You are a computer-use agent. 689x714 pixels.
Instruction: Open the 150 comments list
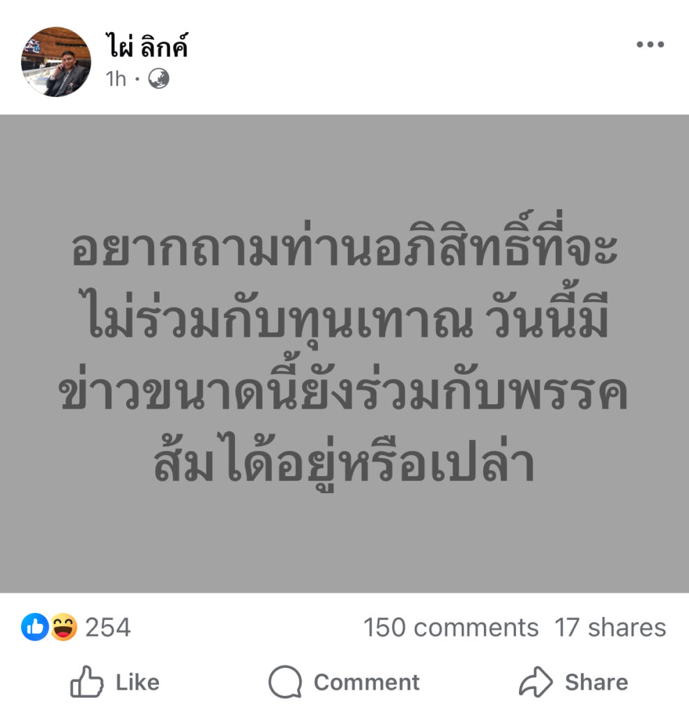[x=450, y=627]
